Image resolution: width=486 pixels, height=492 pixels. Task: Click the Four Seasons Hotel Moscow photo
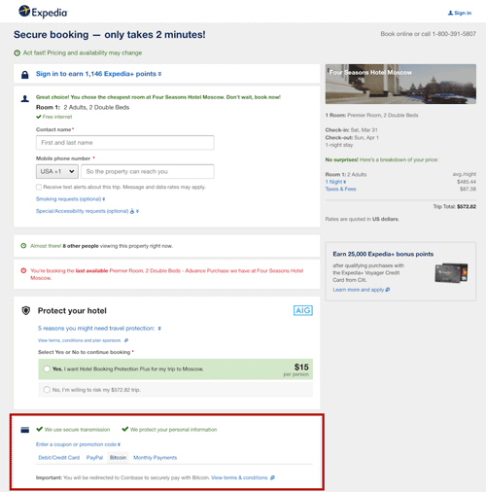(x=400, y=84)
